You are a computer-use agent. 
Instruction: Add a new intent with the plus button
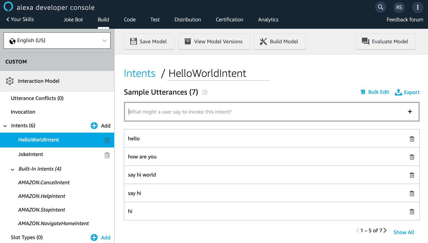coord(94,126)
